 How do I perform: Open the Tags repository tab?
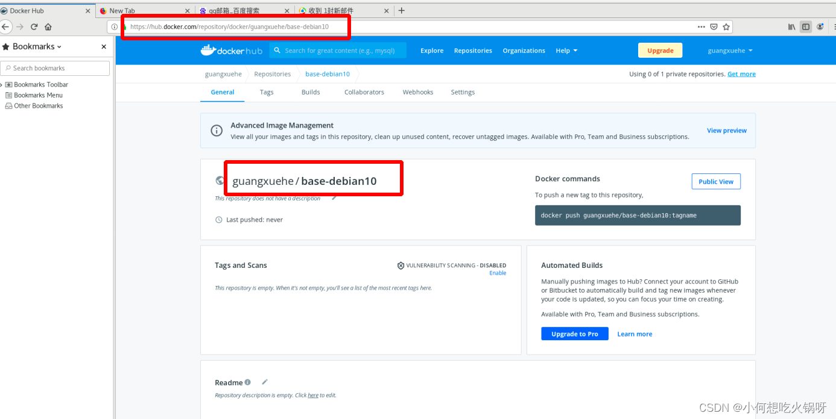[267, 92]
